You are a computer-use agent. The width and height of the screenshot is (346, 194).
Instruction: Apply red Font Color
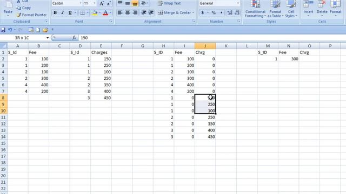pyautogui.click(x=105, y=12)
